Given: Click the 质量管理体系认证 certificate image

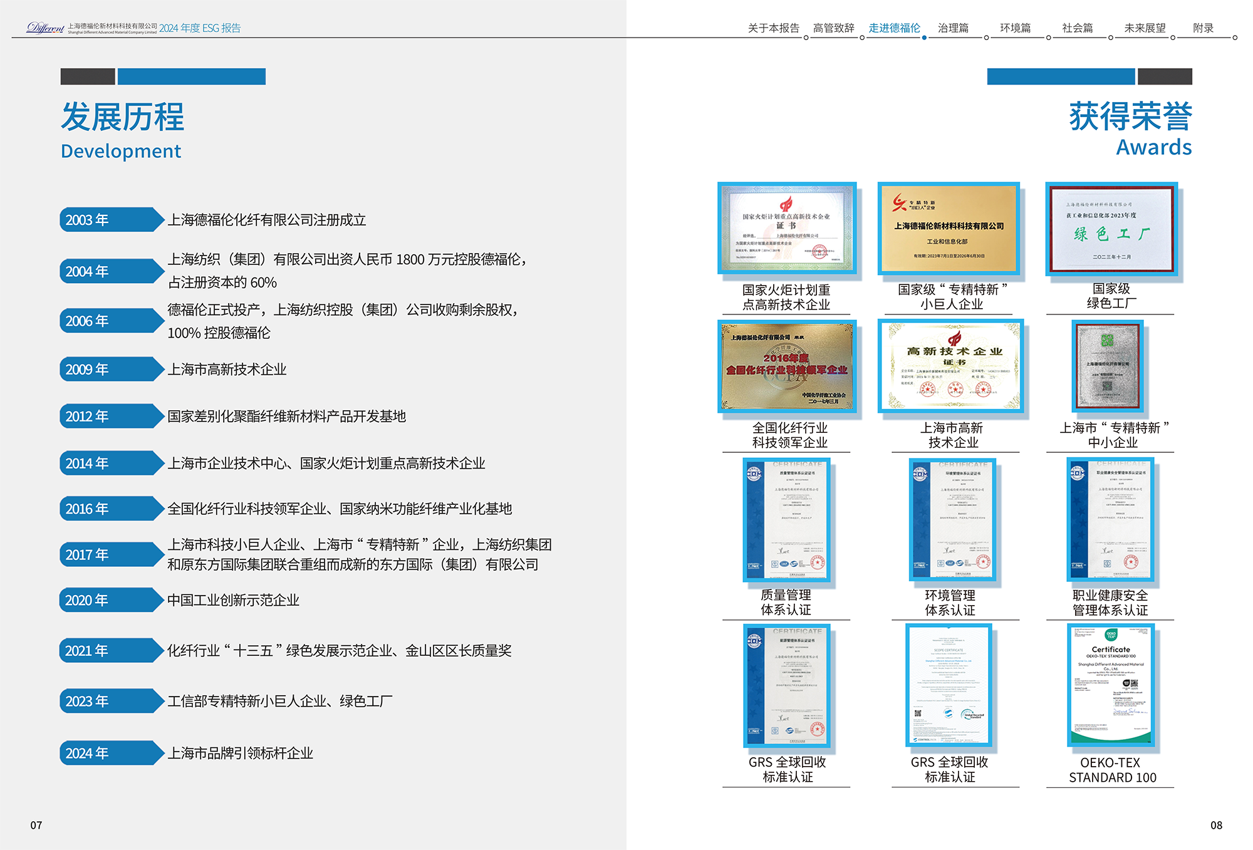Looking at the screenshot, I should click(786, 520).
